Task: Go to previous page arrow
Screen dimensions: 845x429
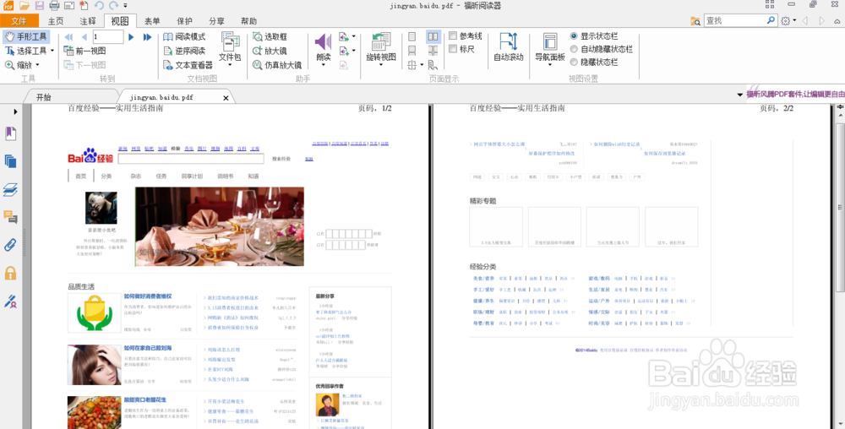Action: (x=84, y=37)
